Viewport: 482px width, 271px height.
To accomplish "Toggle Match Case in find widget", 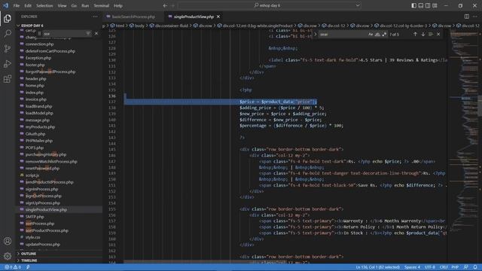I will click(371, 35).
